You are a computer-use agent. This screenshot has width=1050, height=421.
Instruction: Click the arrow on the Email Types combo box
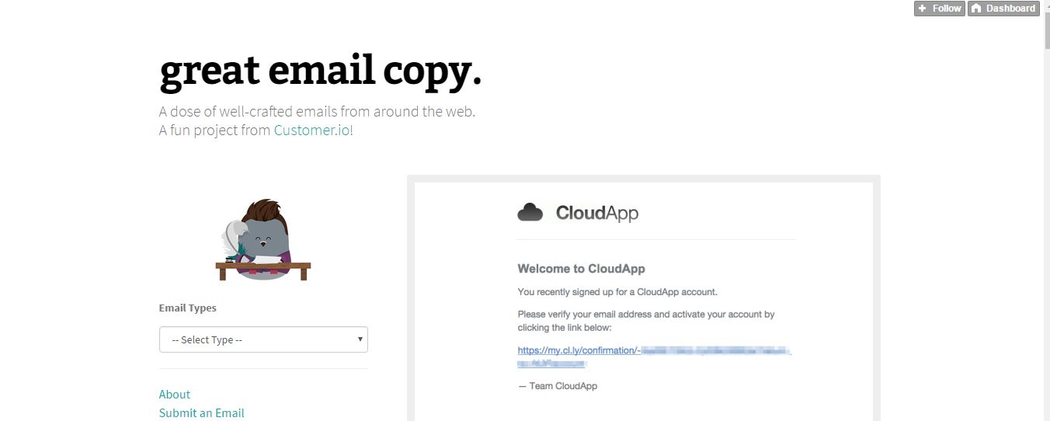360,339
